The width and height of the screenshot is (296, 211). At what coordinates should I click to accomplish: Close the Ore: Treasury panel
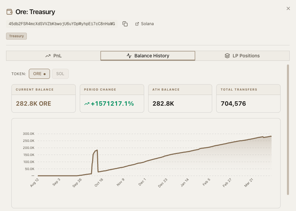pos(288,8)
